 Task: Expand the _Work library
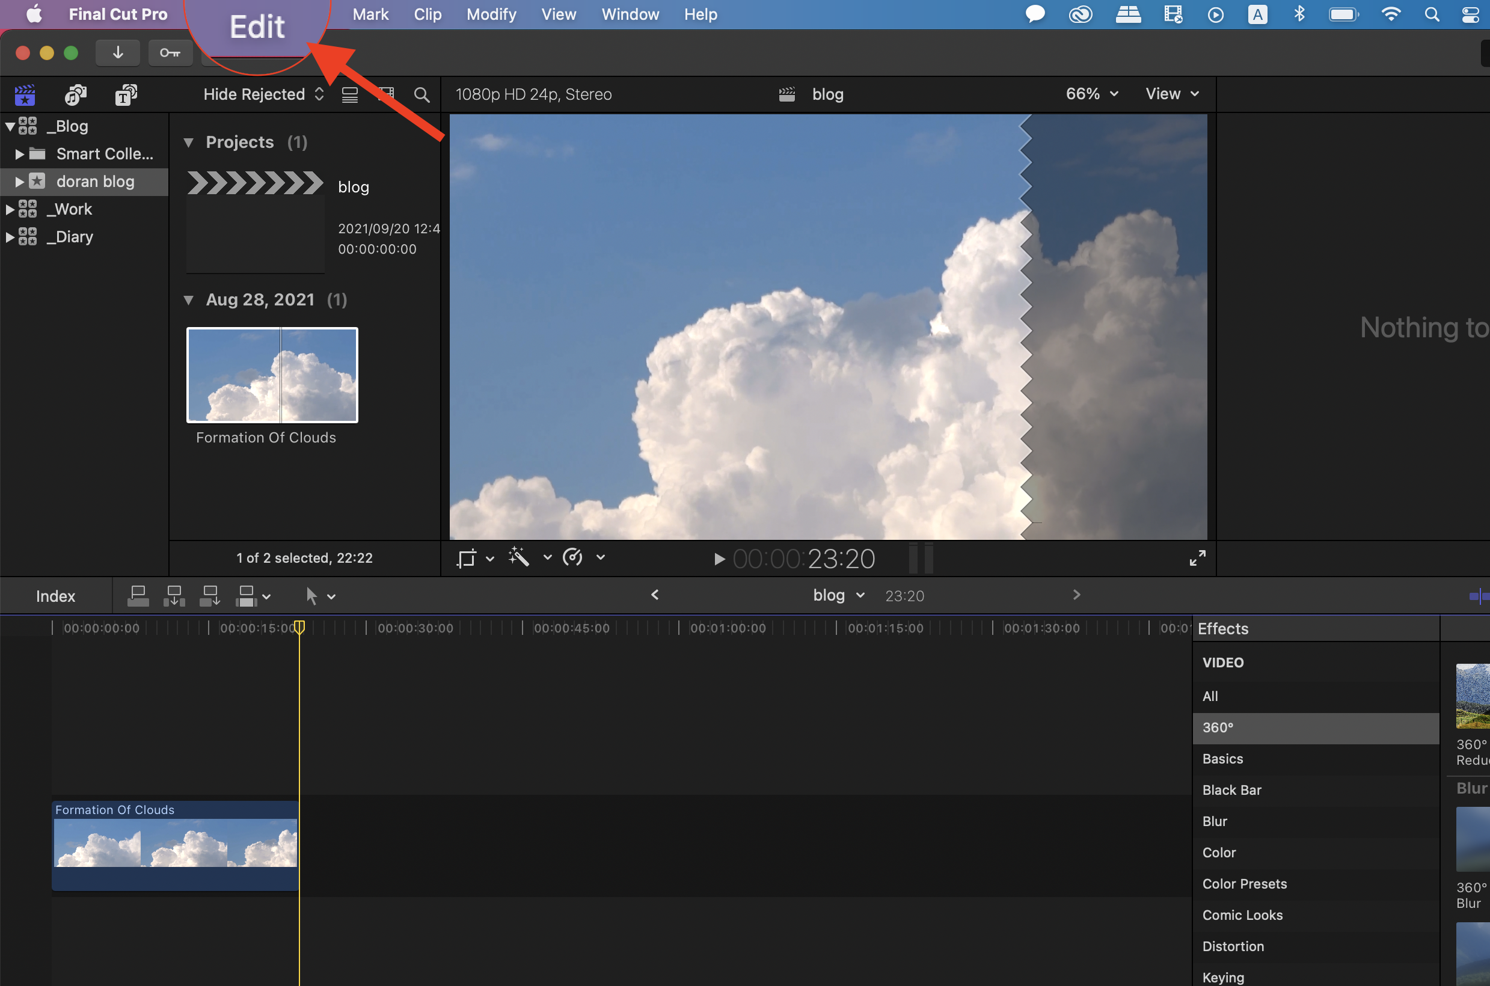tap(10, 209)
